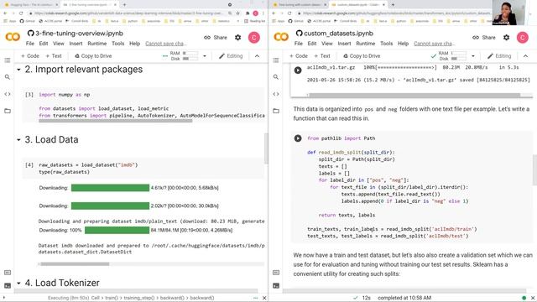
Task: Open RAM Disk dropdown in left notebook
Action: click(205, 56)
